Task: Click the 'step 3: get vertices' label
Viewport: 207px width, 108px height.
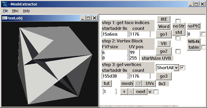Action: point(122,65)
